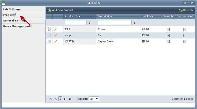Image resolution: width=197 pixels, height=109 pixels.
Task: Toggle Discontinued checkbox for CAP
Action: coord(185,29)
